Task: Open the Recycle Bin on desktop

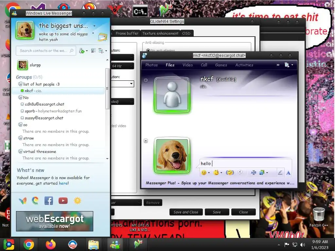Action: pyautogui.click(x=319, y=214)
